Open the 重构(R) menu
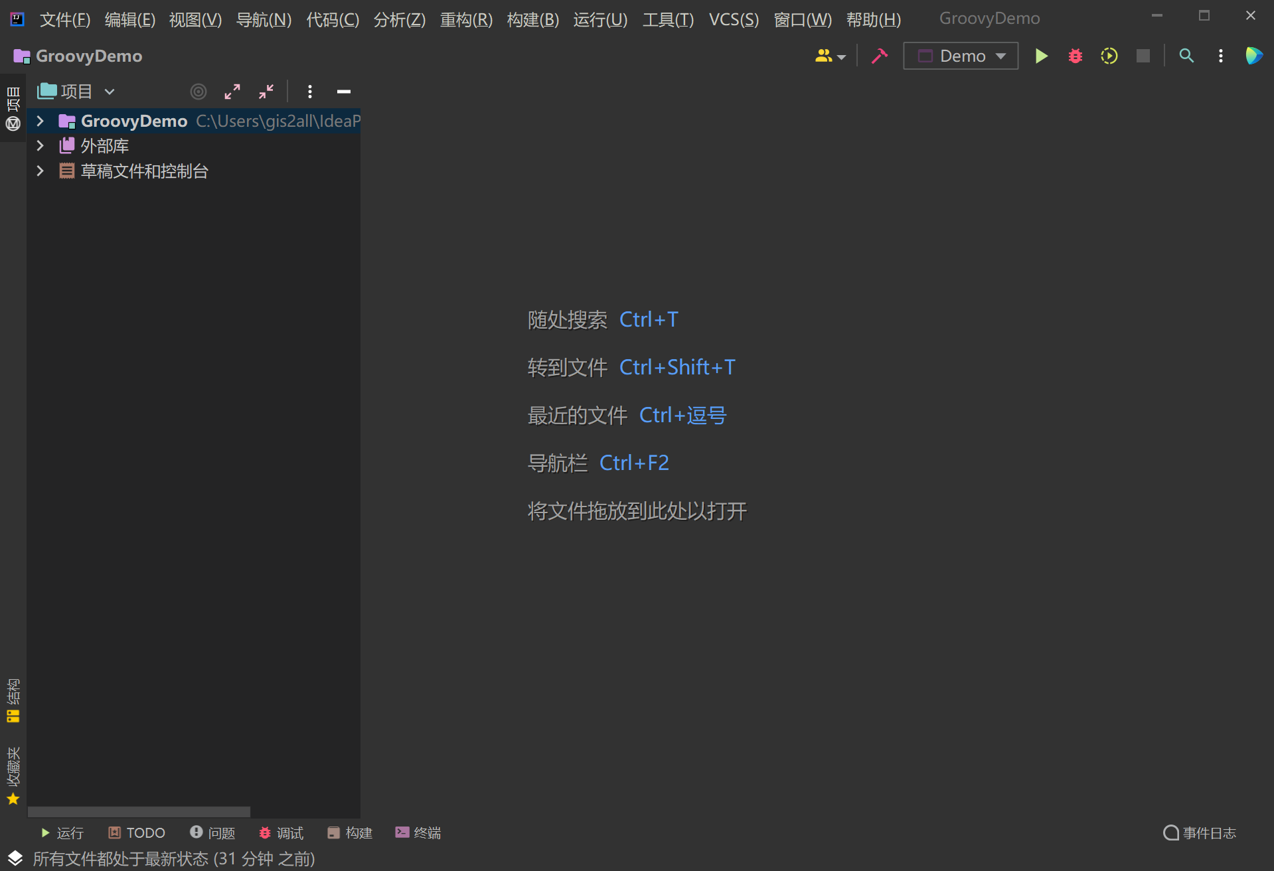 pyautogui.click(x=466, y=19)
